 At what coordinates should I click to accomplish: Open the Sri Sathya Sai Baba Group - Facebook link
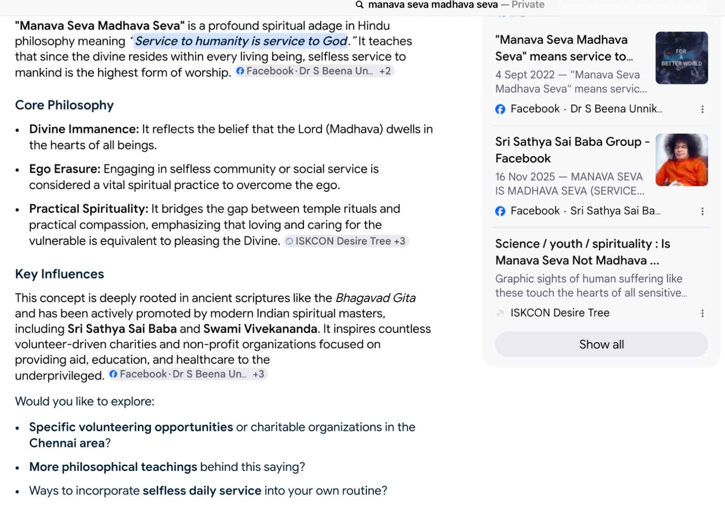coord(572,150)
